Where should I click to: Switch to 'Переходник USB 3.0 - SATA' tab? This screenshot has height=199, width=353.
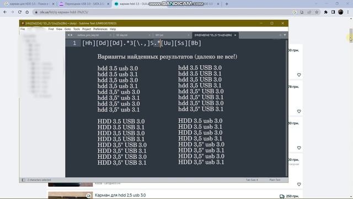point(84,4)
